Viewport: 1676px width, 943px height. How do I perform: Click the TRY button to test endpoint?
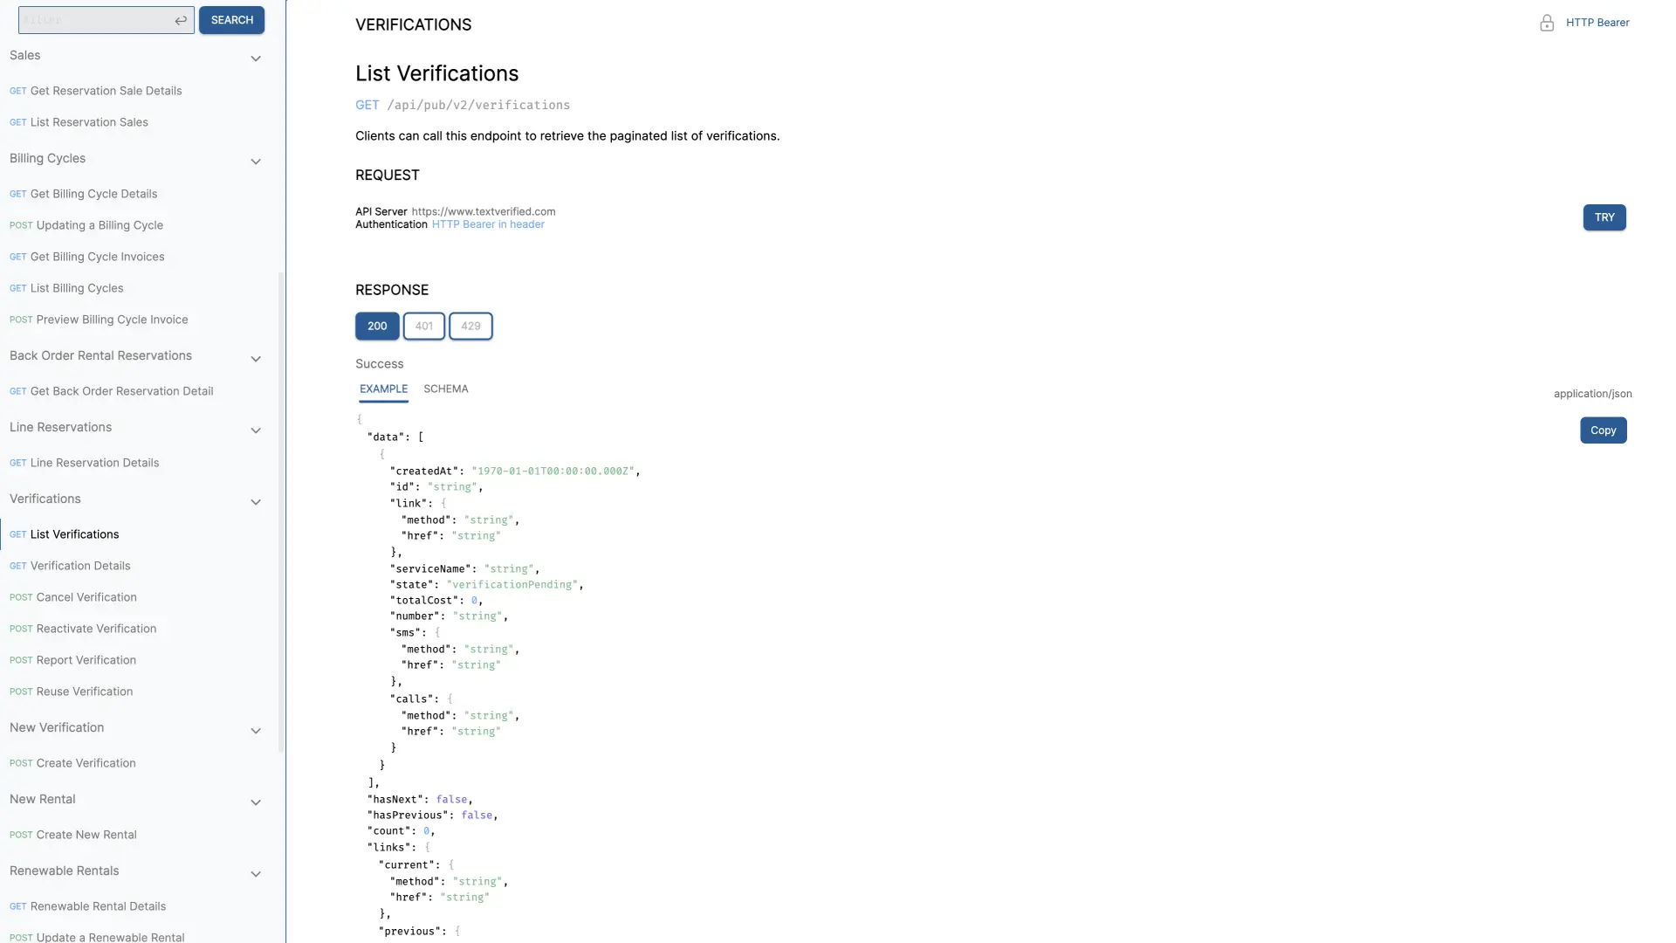[1604, 217]
